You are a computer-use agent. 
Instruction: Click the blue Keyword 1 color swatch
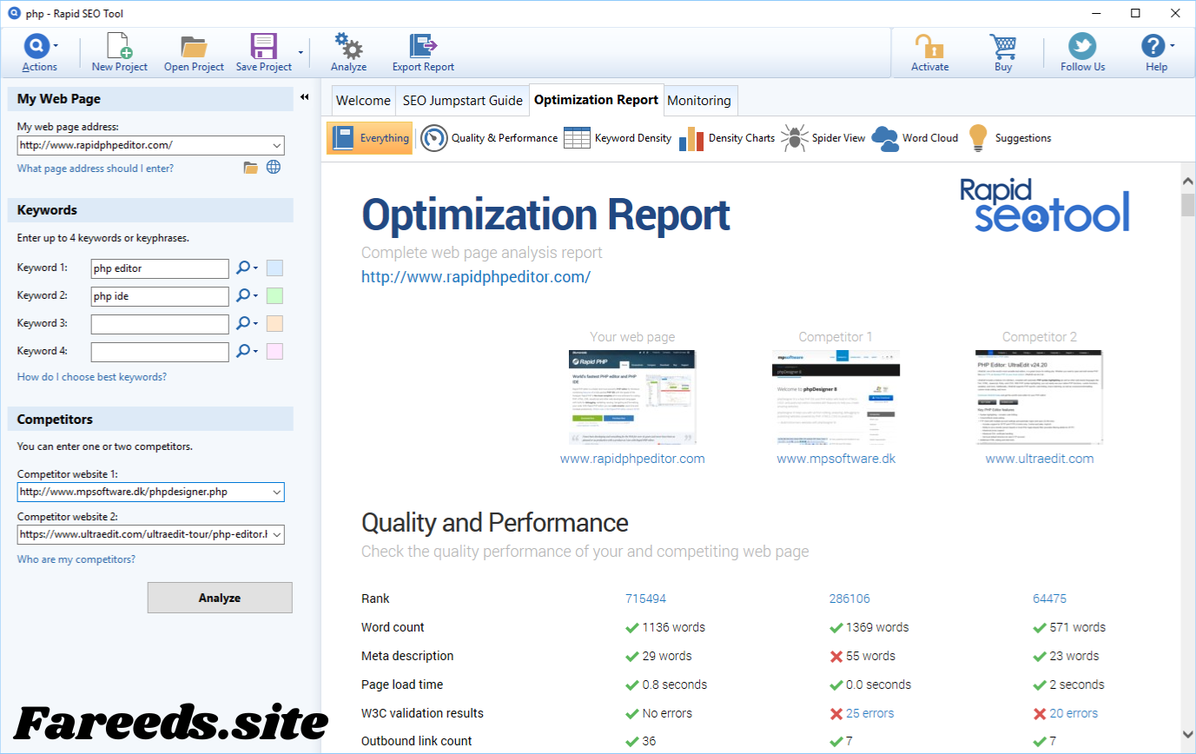click(x=274, y=268)
